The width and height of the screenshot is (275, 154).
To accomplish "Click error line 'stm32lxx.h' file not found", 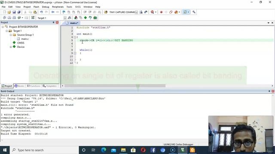I will tap(37, 105).
